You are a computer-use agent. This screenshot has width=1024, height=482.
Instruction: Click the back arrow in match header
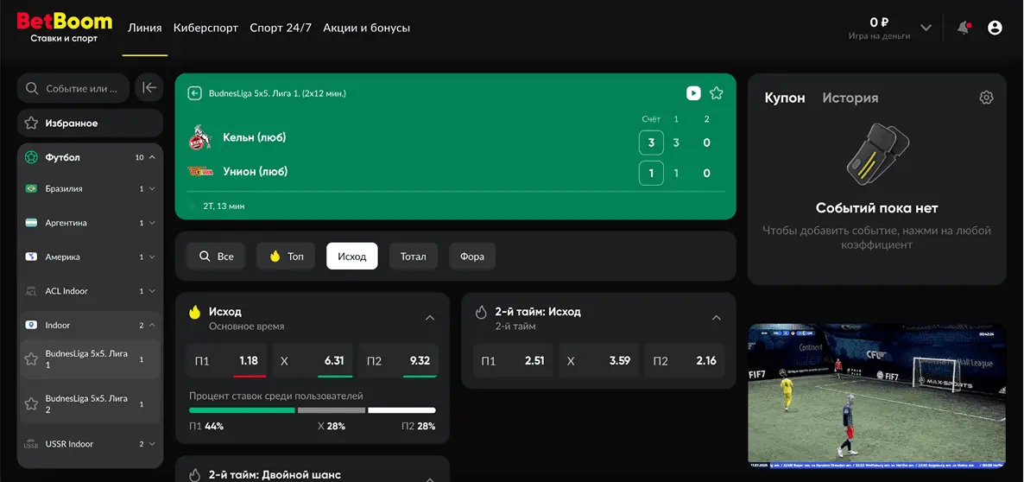click(x=194, y=93)
